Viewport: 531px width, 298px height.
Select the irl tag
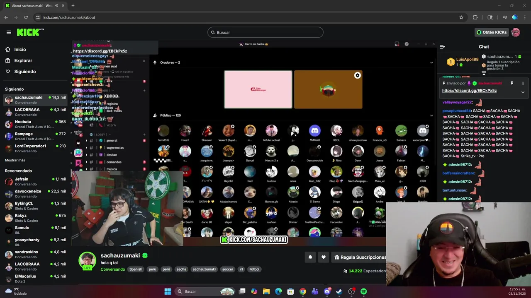(241, 269)
